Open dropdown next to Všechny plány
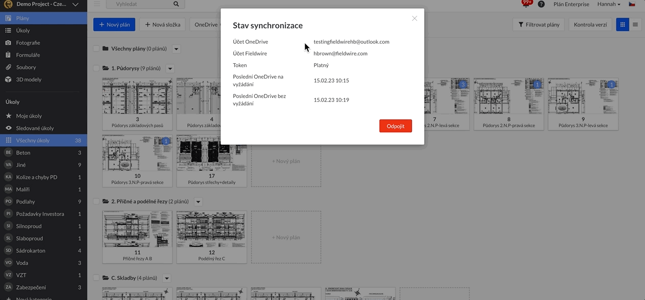 click(x=176, y=49)
